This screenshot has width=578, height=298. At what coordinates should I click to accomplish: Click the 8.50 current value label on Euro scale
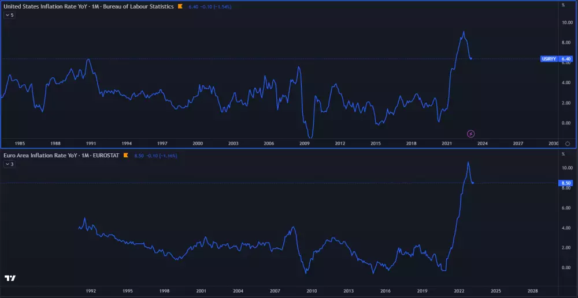click(566, 183)
